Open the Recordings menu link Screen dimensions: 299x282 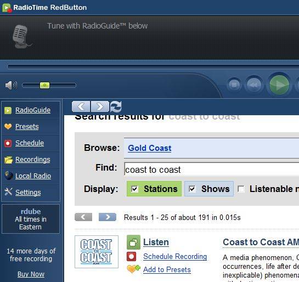click(x=33, y=160)
